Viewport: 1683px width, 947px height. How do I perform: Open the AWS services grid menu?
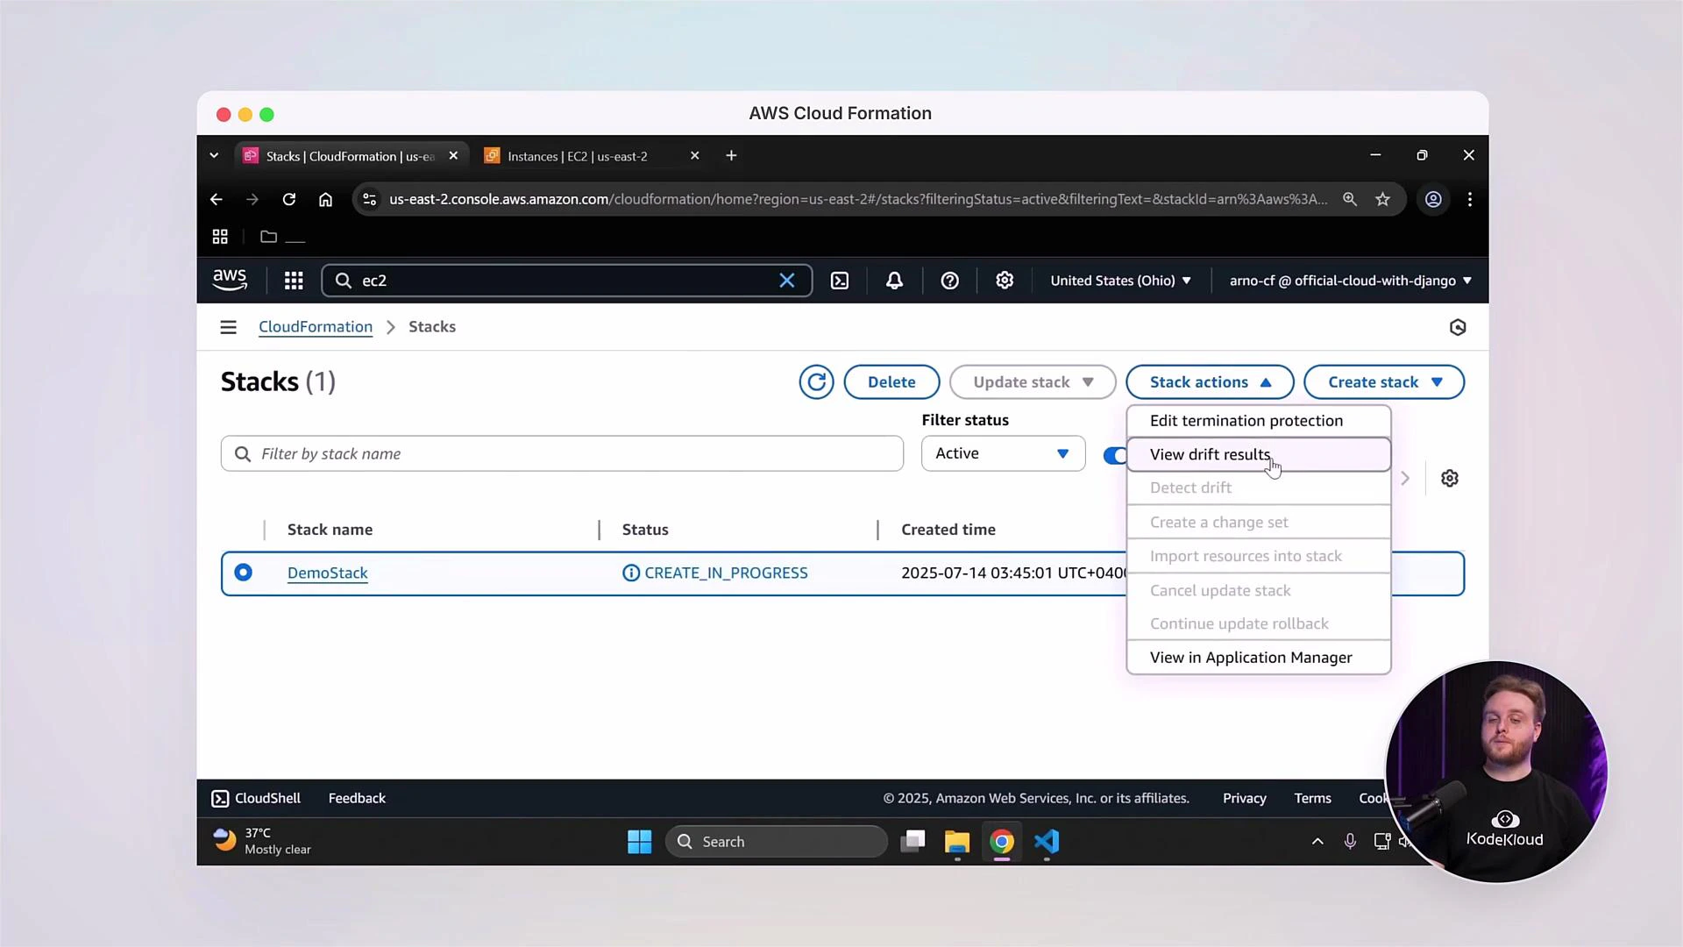click(x=294, y=281)
